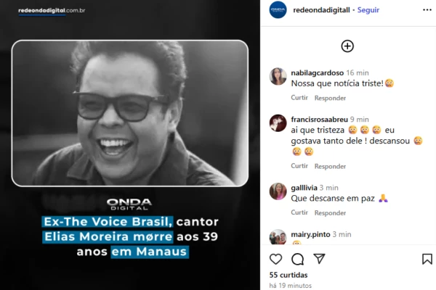This screenshot has height=290, width=436.
Task: Reply to nabilagcardoso's comment
Action: click(330, 98)
